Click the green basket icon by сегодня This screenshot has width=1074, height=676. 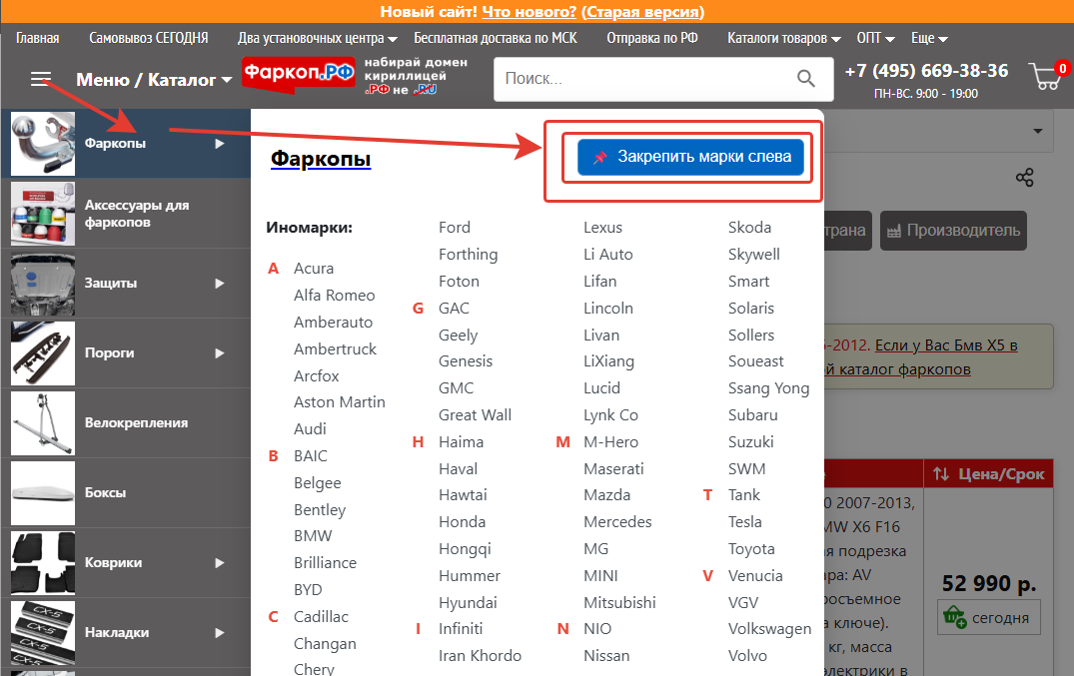pyautogui.click(x=954, y=616)
